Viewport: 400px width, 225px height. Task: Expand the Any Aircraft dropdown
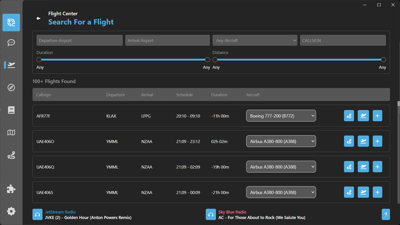coord(255,40)
